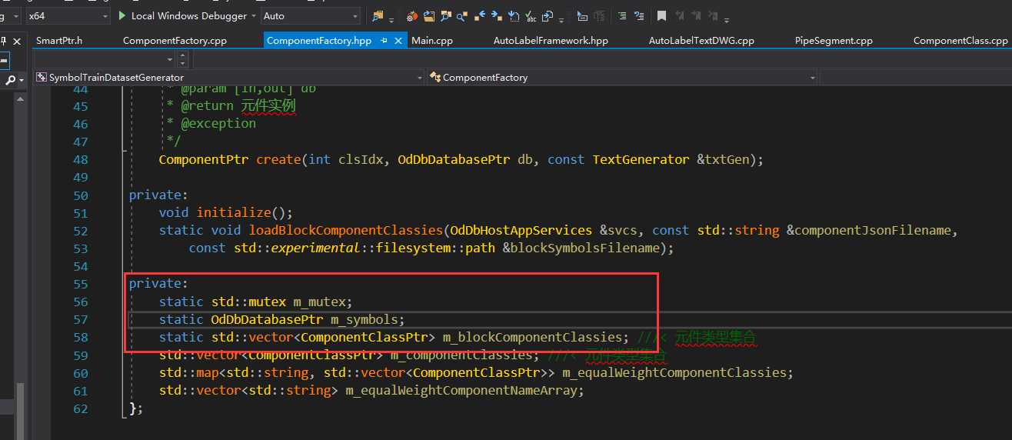The width and height of the screenshot is (1012, 440).
Task: Click the previous bookmark icon
Action: [x=679, y=16]
